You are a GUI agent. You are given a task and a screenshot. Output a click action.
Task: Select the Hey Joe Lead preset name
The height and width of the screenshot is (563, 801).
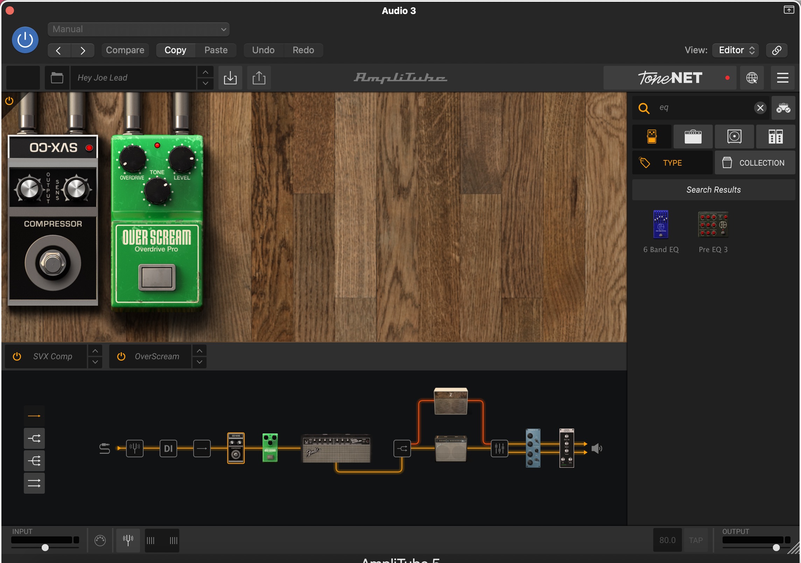pos(133,77)
